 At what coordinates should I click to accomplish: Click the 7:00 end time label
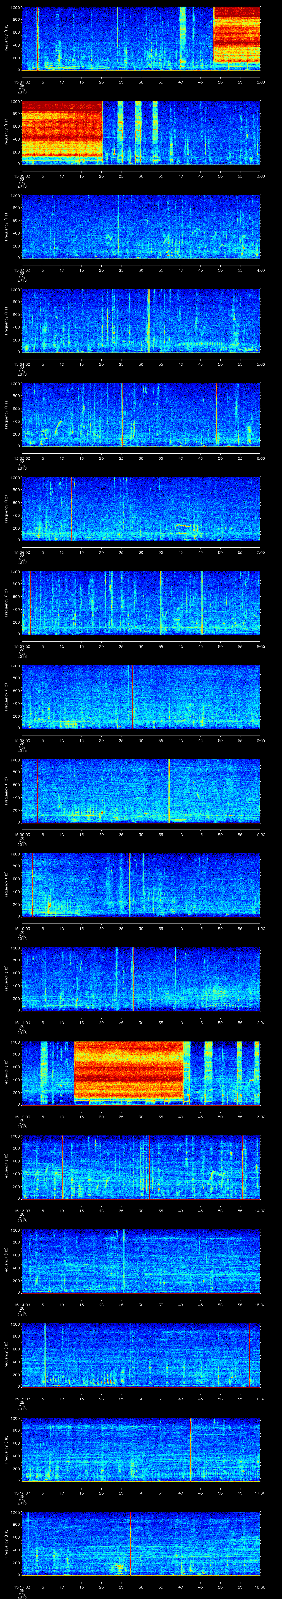pyautogui.click(x=260, y=553)
